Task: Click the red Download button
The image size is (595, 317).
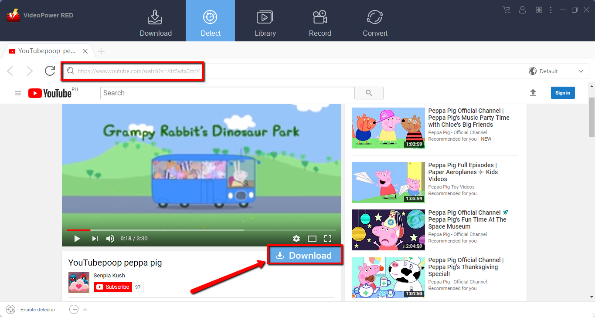Action: (x=305, y=255)
